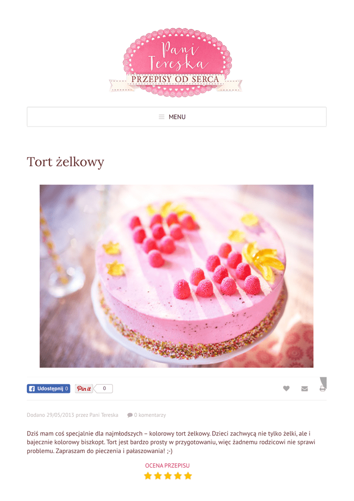The height and width of the screenshot is (501, 354).
Task: Choose the second rating star
Action: click(158, 476)
